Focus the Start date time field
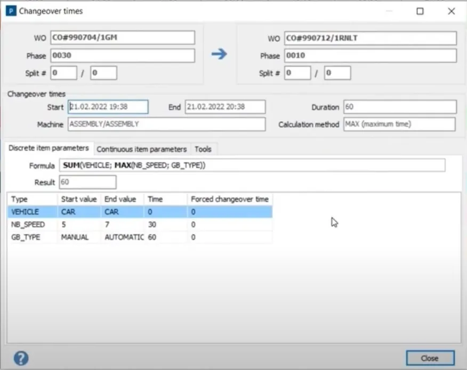This screenshot has height=370, width=467. coord(108,107)
